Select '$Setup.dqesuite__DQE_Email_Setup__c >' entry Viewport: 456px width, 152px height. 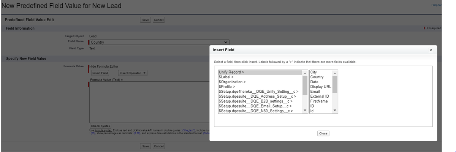tap(260, 106)
